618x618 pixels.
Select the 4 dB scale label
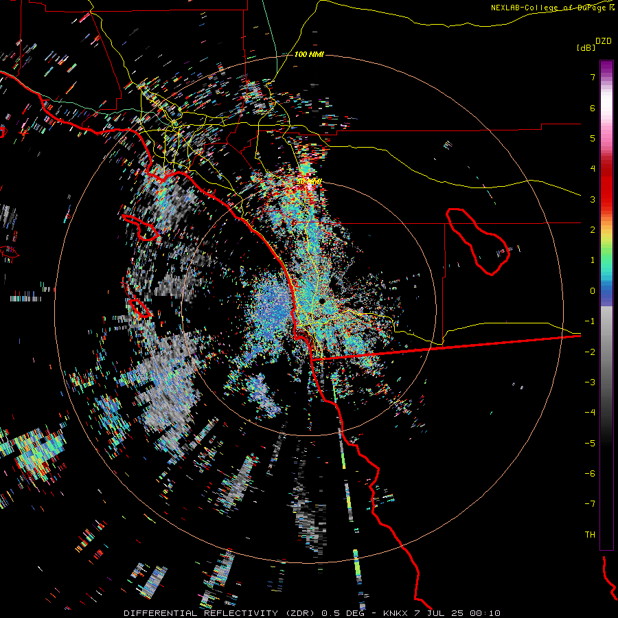coord(593,169)
